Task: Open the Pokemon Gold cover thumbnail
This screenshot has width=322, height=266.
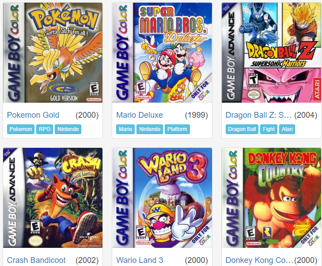Action: tap(53, 53)
